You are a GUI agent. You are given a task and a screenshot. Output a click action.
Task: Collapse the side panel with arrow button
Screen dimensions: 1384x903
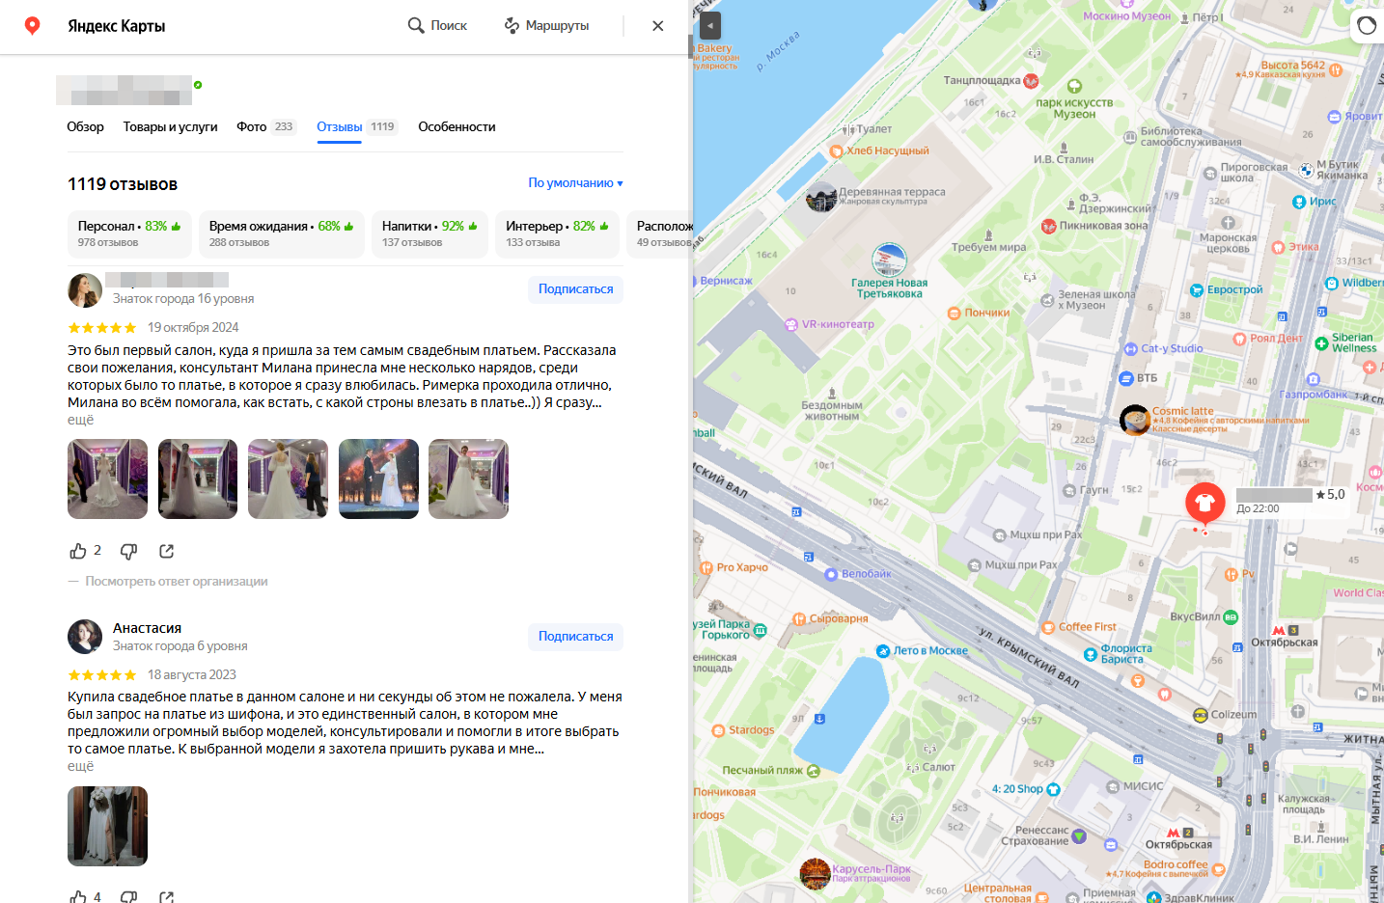pyautogui.click(x=710, y=25)
